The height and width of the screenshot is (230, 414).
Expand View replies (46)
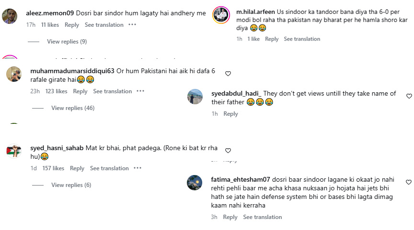click(x=73, y=108)
